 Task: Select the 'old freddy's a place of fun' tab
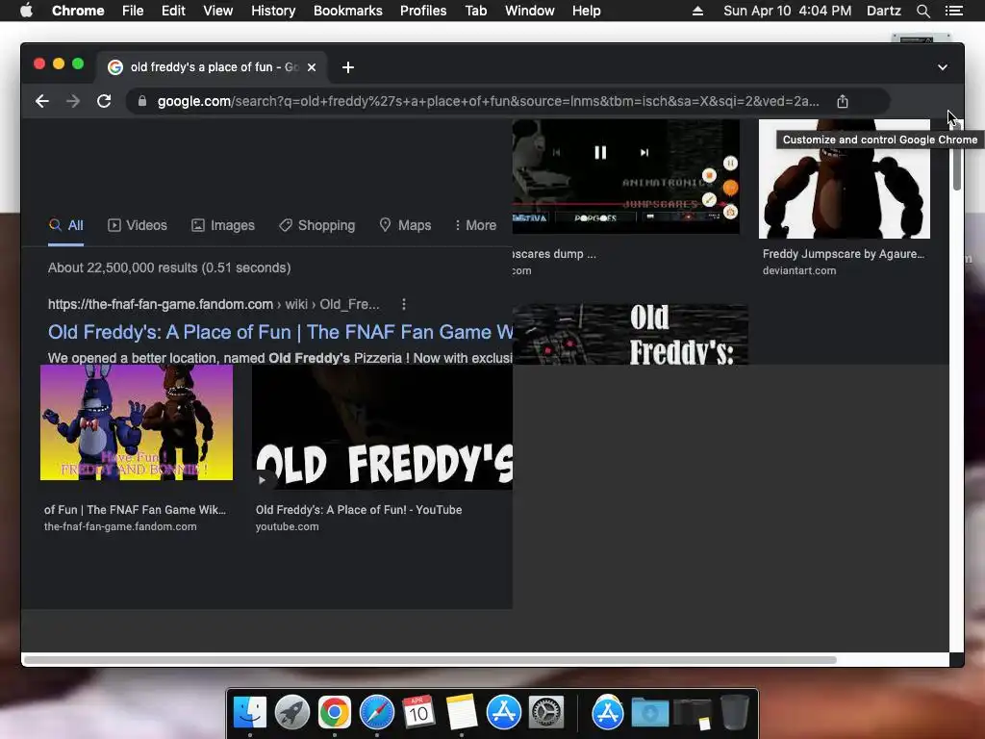click(211, 67)
